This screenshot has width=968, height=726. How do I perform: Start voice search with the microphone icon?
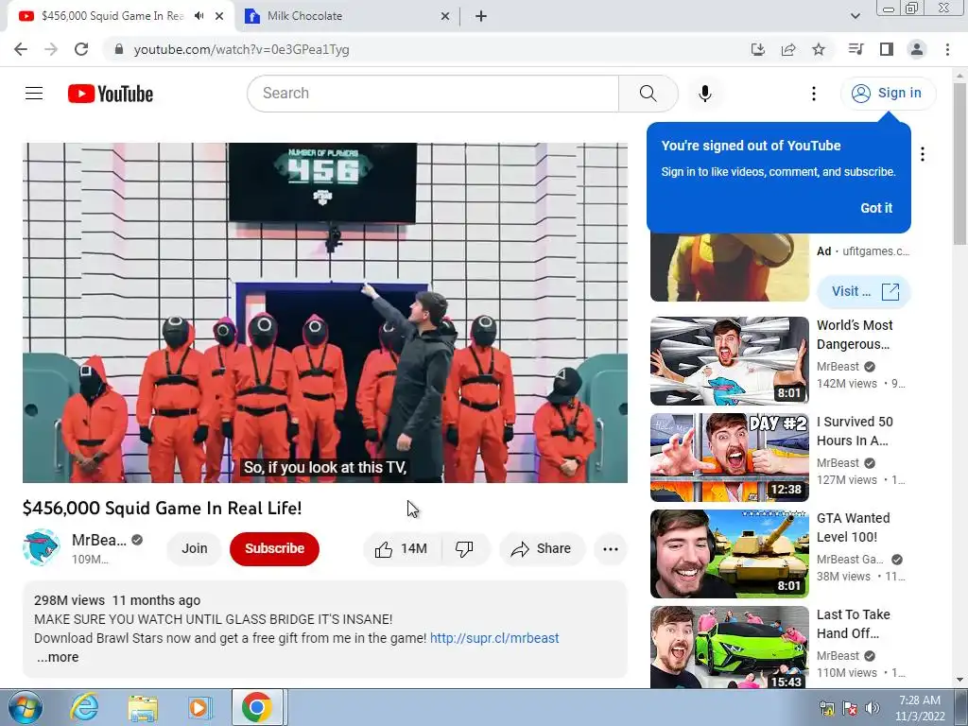click(x=705, y=94)
